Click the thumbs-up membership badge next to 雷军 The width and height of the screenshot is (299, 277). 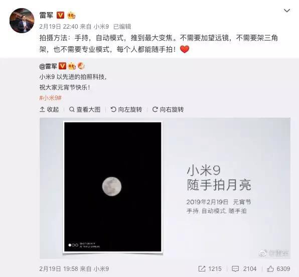tap(71, 15)
